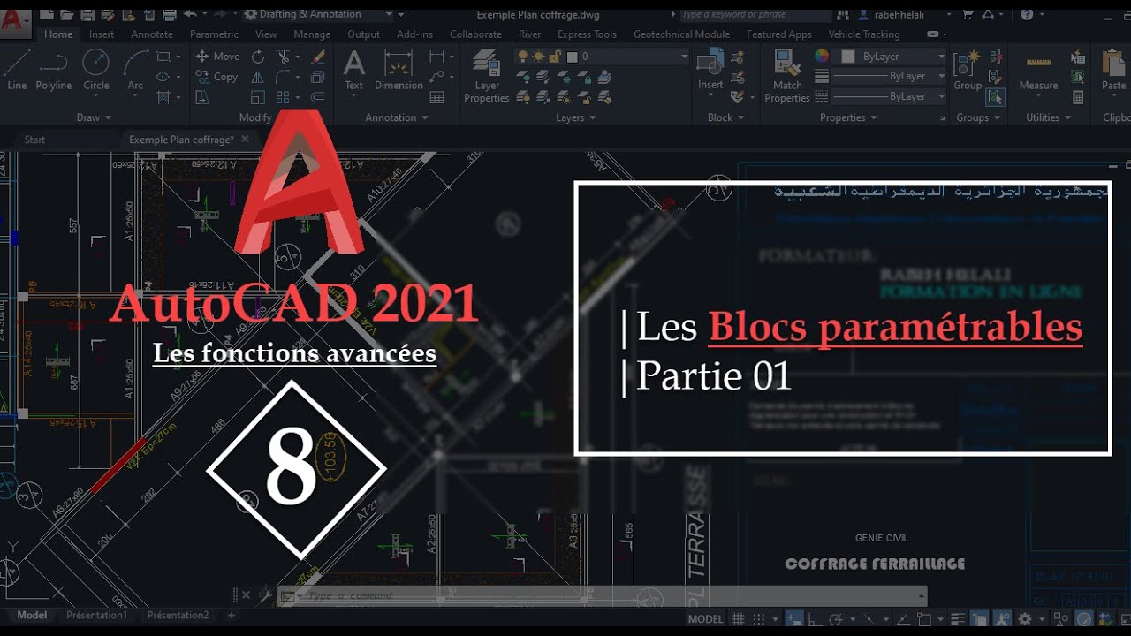Select the Text annotation tool
The width and height of the screenshot is (1131, 636).
353,71
